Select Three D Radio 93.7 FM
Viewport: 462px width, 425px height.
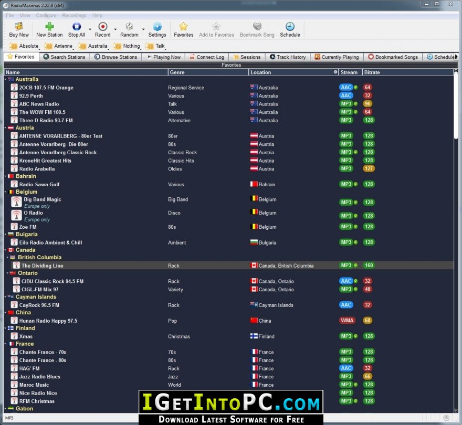click(x=46, y=120)
